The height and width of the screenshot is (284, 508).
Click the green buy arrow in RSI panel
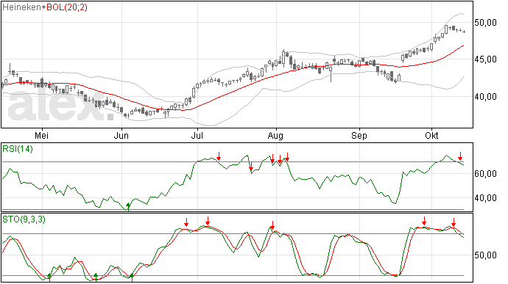[128, 206]
